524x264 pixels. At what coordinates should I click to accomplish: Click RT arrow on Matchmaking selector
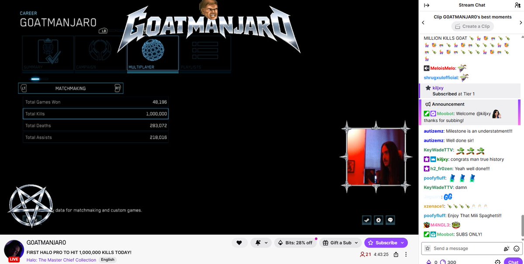(x=117, y=88)
